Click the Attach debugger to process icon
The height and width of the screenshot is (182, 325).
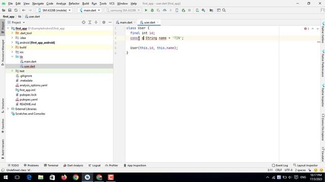pyautogui.click(x=183, y=10)
